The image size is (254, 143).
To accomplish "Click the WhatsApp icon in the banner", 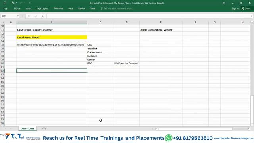I will point(169,138).
